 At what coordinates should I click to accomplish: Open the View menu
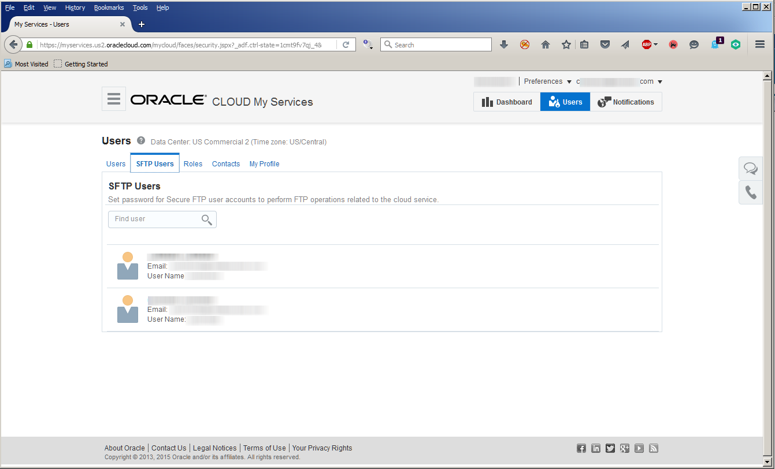50,8
